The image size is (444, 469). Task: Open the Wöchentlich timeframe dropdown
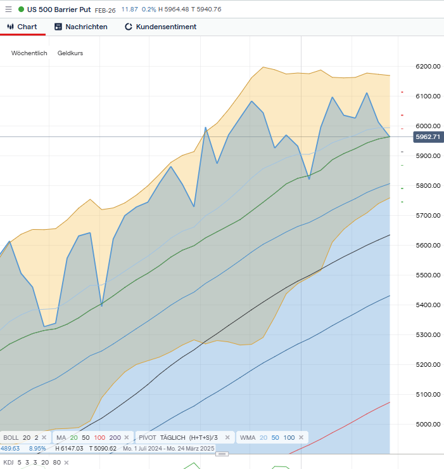tap(29, 53)
